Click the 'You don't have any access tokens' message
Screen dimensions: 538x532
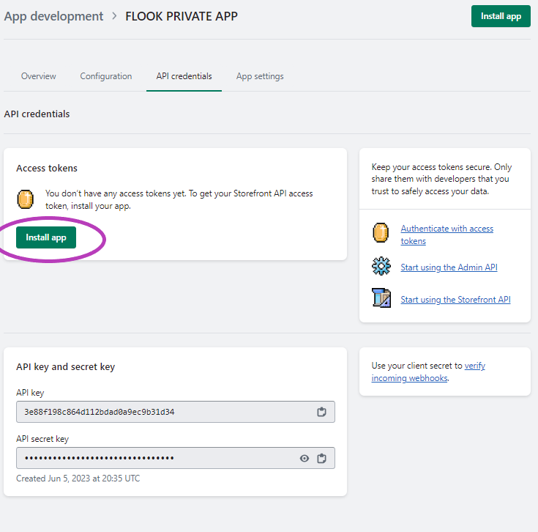pos(179,199)
